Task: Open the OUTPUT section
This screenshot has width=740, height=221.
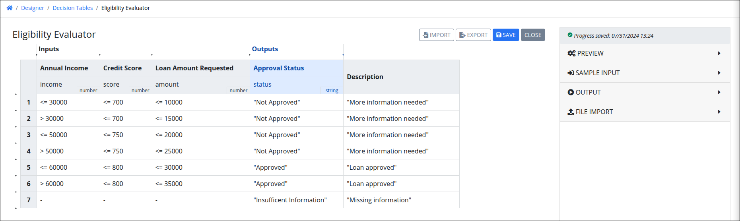Action: point(645,92)
